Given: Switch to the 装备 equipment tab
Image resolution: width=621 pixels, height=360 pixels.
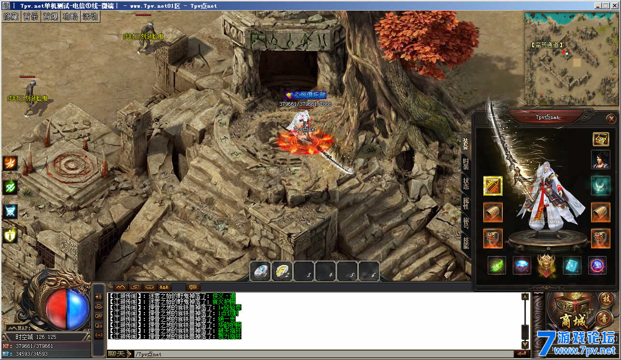Looking at the screenshot, I should [x=466, y=144].
